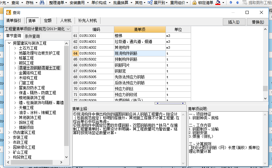
Task: Click the blue down arrow icon
Action: 237,3
